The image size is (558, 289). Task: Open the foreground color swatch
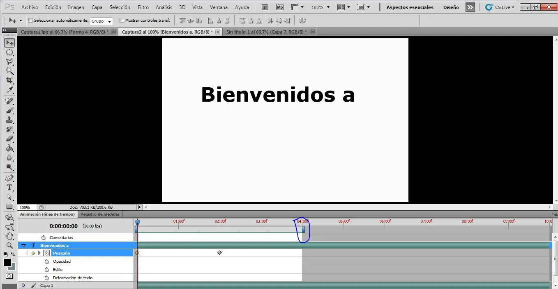[x=7, y=262]
